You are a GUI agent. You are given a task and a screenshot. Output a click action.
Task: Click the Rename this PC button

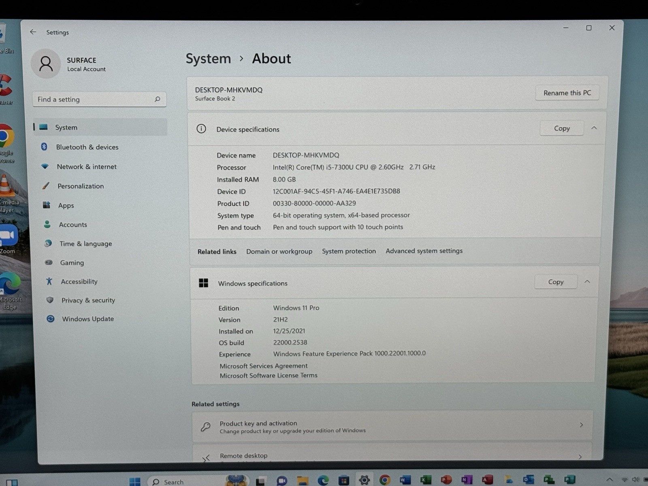(567, 93)
